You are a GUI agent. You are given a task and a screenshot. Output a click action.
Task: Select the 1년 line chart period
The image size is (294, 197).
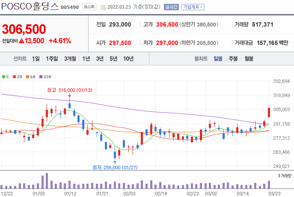click(86, 59)
